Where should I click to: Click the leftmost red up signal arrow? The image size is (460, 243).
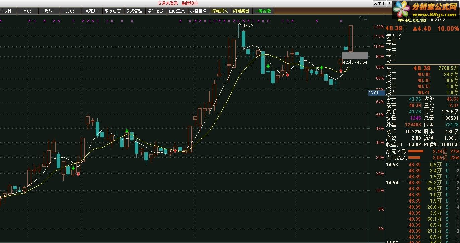(78, 174)
